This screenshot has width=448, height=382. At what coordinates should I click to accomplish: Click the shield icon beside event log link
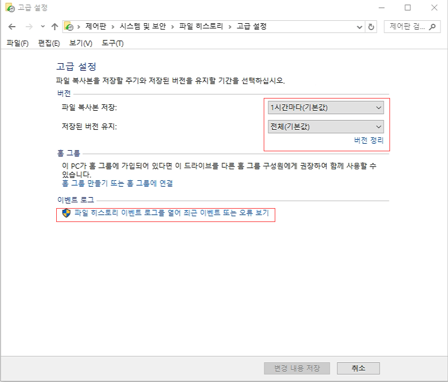[66, 213]
